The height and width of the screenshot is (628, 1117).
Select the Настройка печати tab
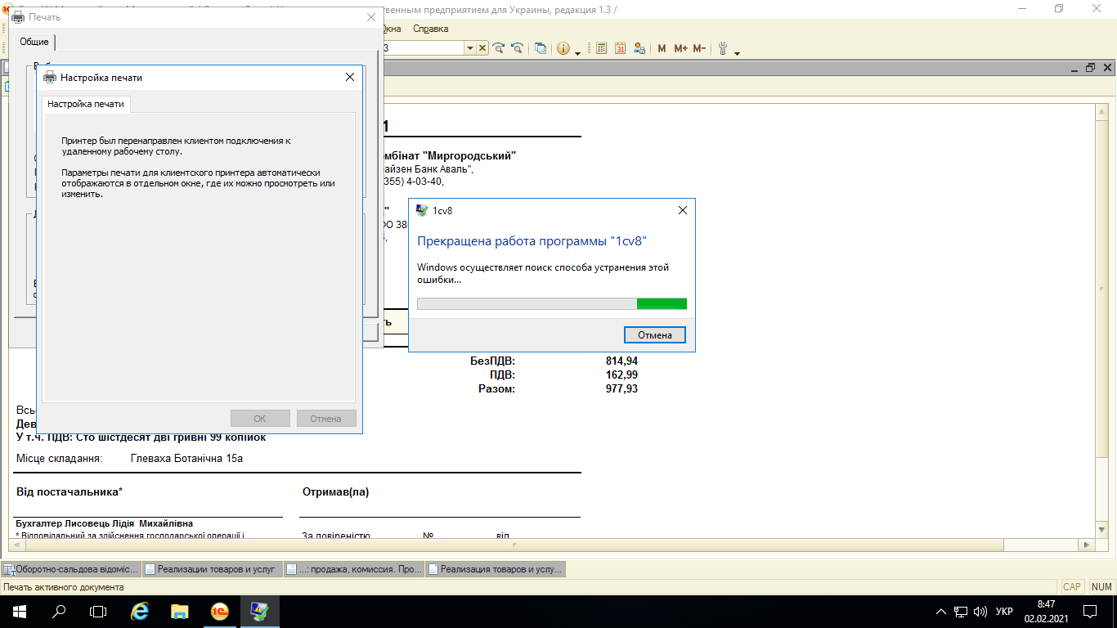point(86,104)
